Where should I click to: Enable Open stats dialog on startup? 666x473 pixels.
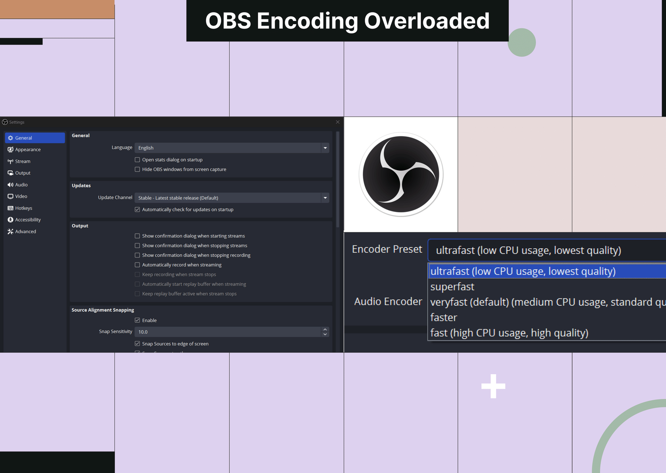coord(137,159)
